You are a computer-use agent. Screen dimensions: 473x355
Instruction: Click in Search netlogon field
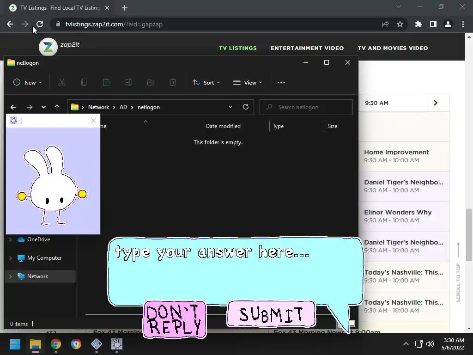306,107
